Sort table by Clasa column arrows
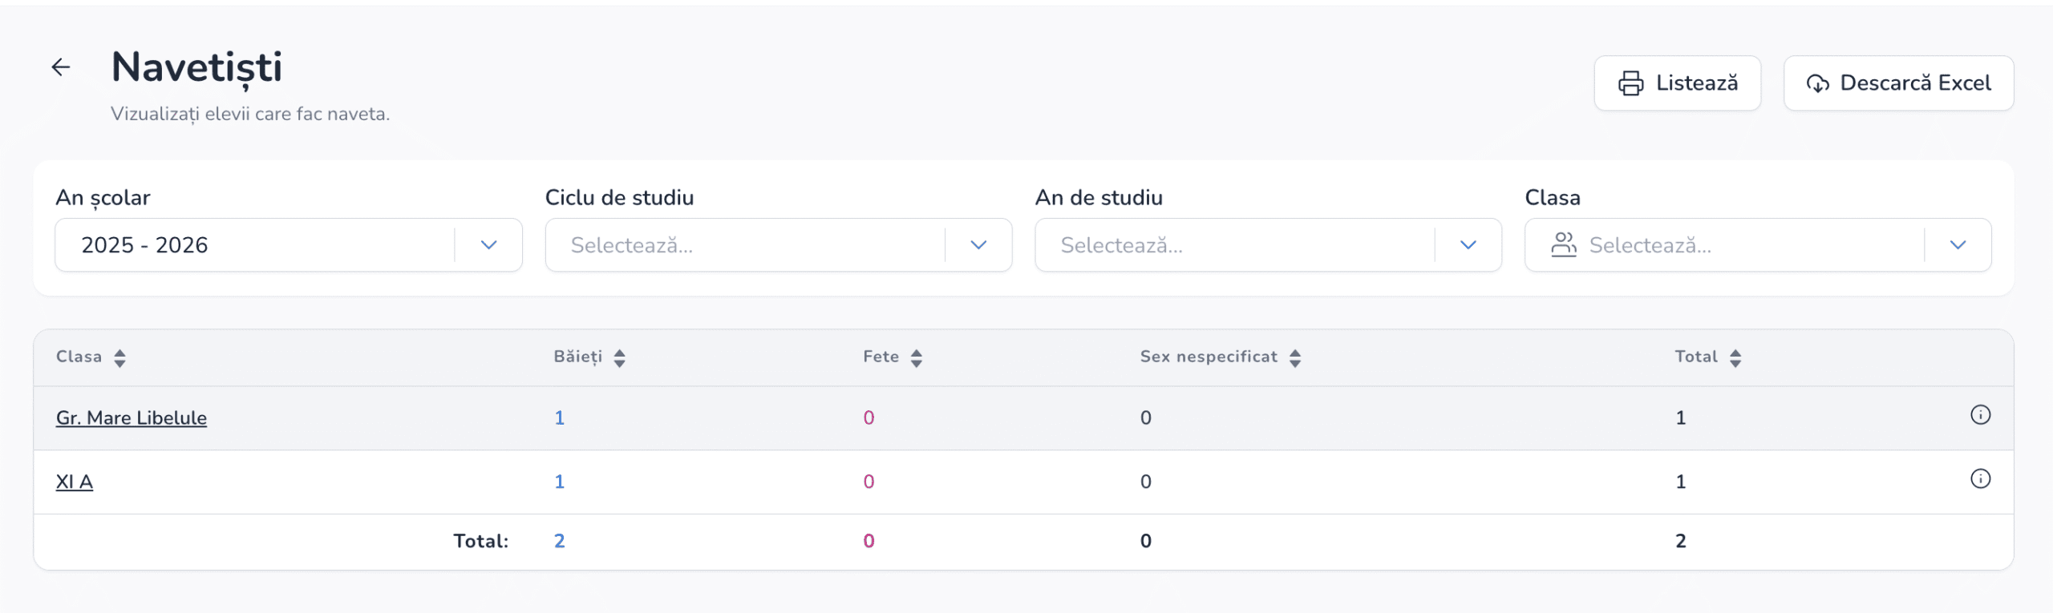The height and width of the screenshot is (613, 2053). point(119,358)
